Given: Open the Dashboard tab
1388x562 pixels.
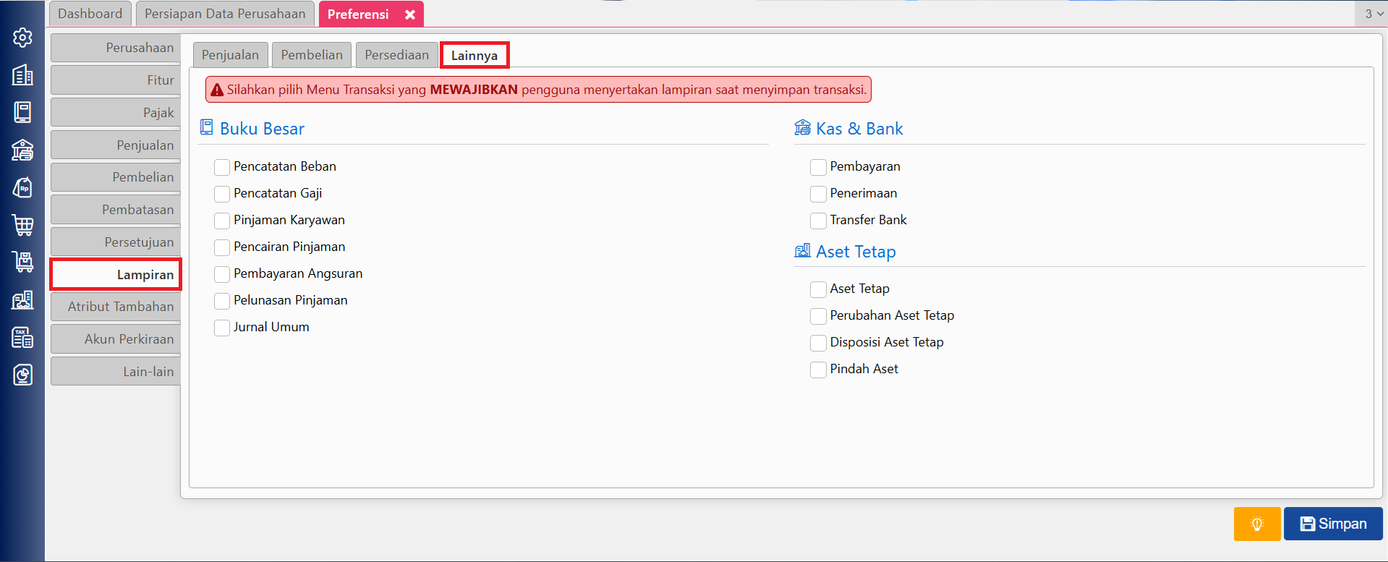Looking at the screenshot, I should (90, 14).
